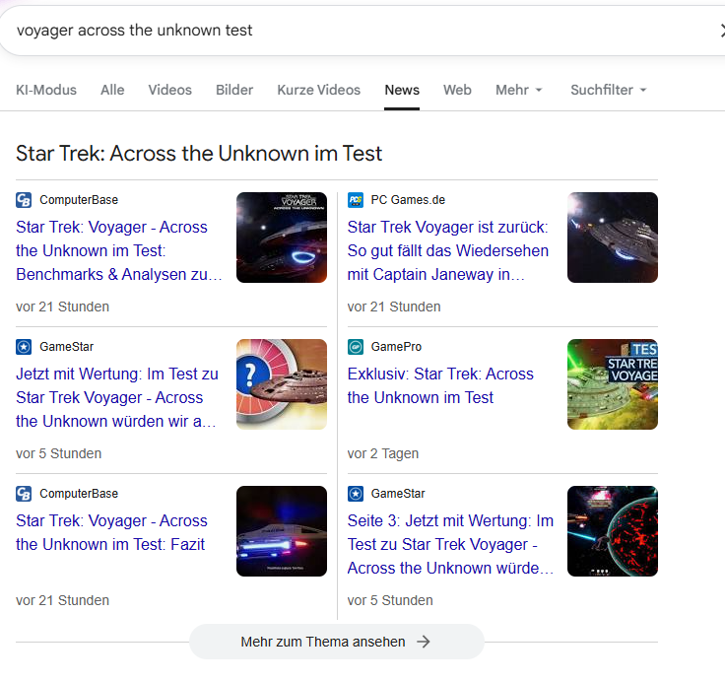The width and height of the screenshot is (725, 682).
Task: Click ComputerBase source name above Fazit article
Action: (x=79, y=494)
